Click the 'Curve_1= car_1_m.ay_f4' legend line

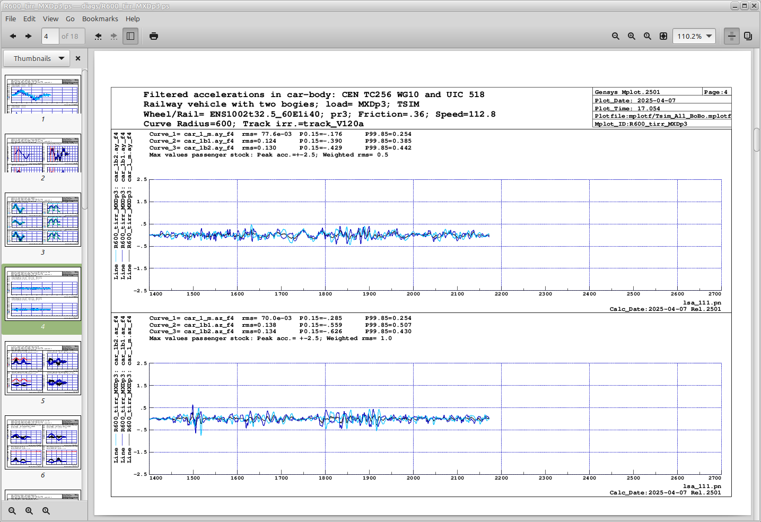[x=281, y=134]
